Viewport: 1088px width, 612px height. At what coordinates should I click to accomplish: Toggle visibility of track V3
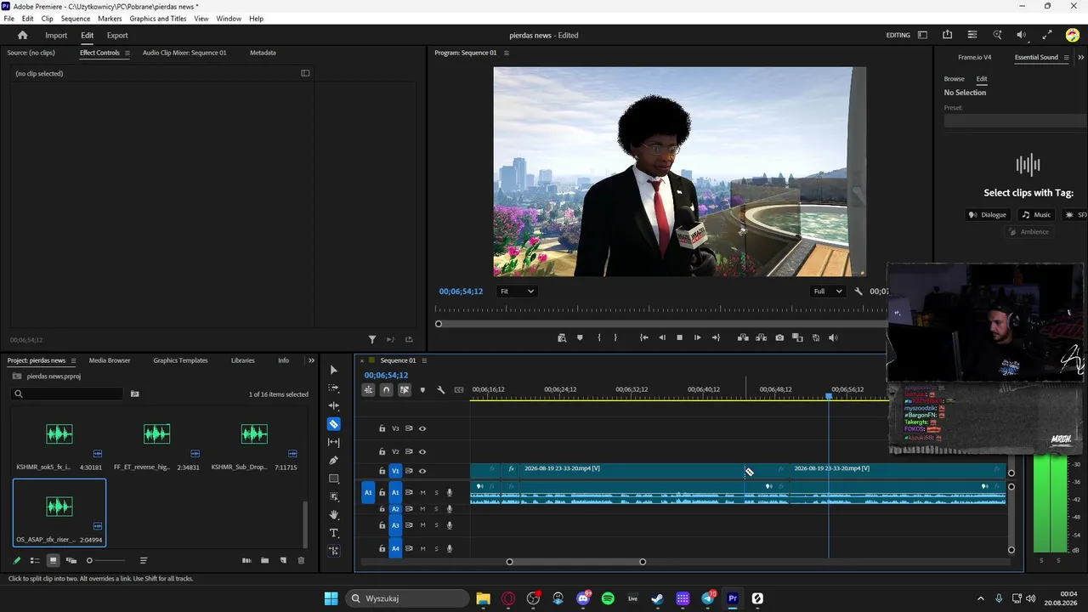(x=422, y=428)
